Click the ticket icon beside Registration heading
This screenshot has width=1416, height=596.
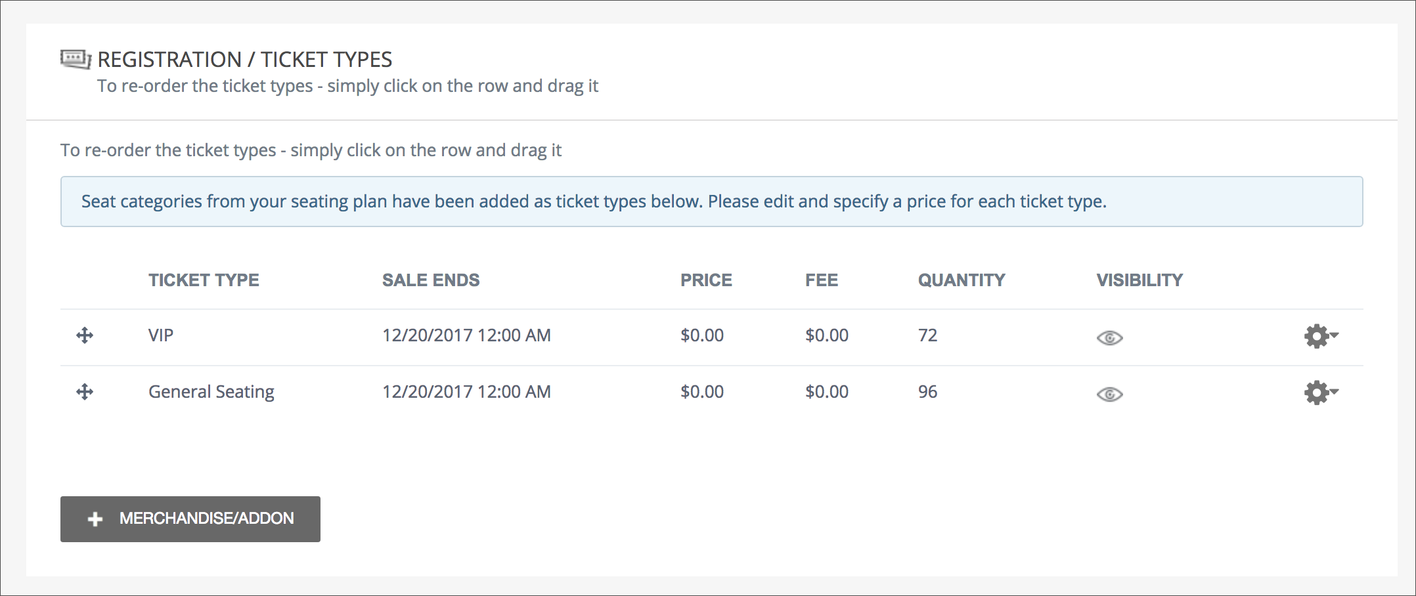click(x=76, y=59)
